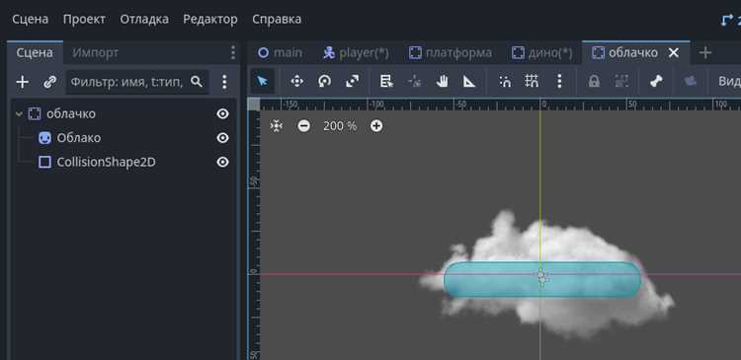Activate the Scale mode tool
The image size is (741, 360).
[x=352, y=82]
